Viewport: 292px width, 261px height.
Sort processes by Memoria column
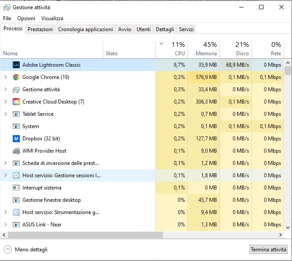pos(204,50)
